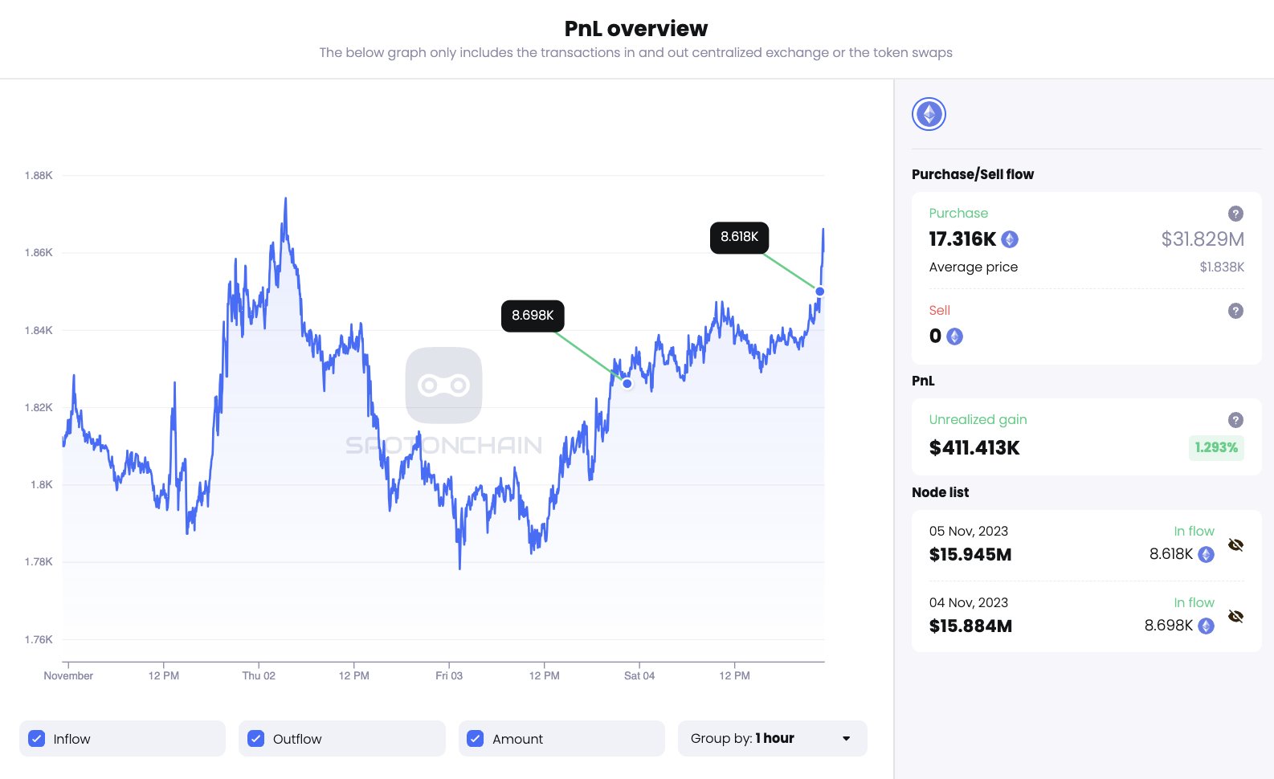
Task: Click the 8.698K chart tooltip label
Action: [533, 316]
